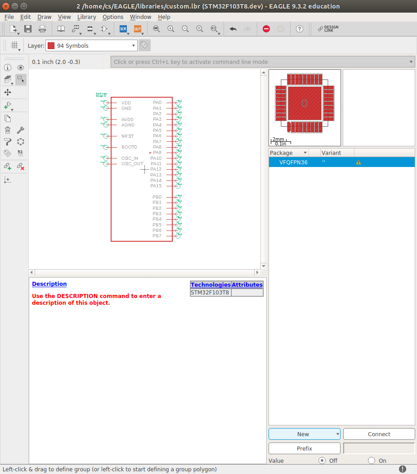
Task: Select the VFQFPN36 package row
Action: (x=342, y=162)
